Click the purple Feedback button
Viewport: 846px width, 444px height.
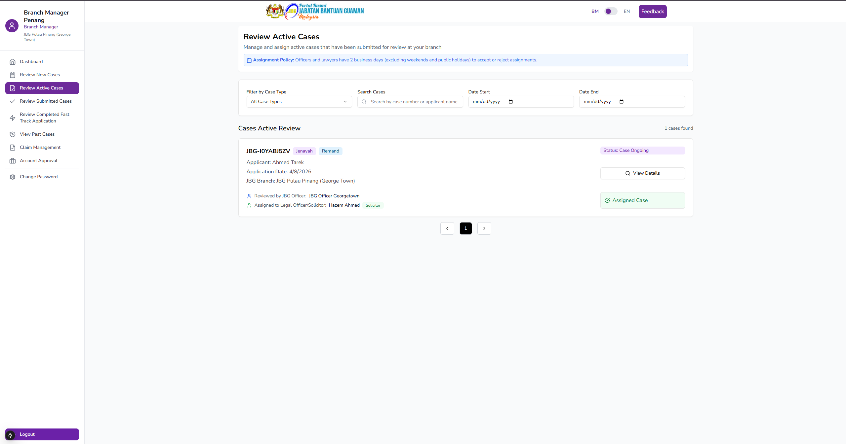click(x=652, y=12)
